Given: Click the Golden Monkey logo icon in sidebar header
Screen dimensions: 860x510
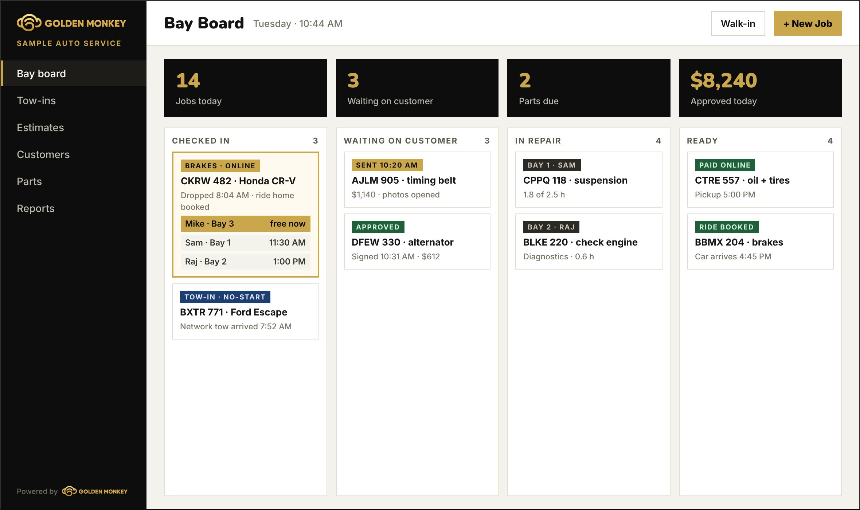Looking at the screenshot, I should pos(29,23).
